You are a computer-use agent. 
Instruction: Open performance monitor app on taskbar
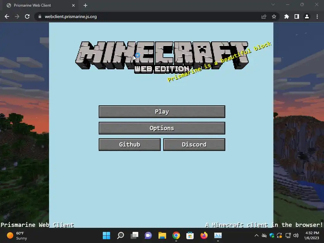click(x=218, y=235)
